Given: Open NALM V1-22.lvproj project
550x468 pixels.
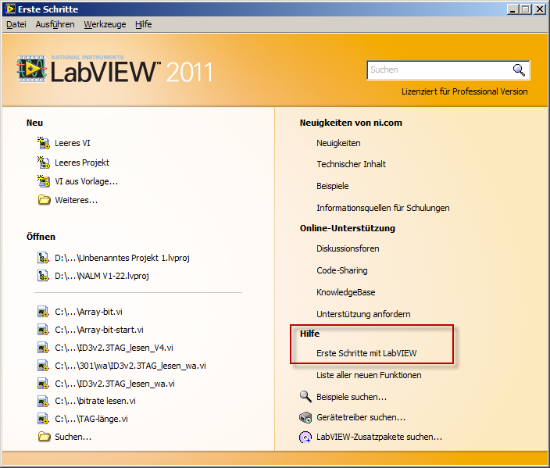Looking at the screenshot, I should 102,276.
